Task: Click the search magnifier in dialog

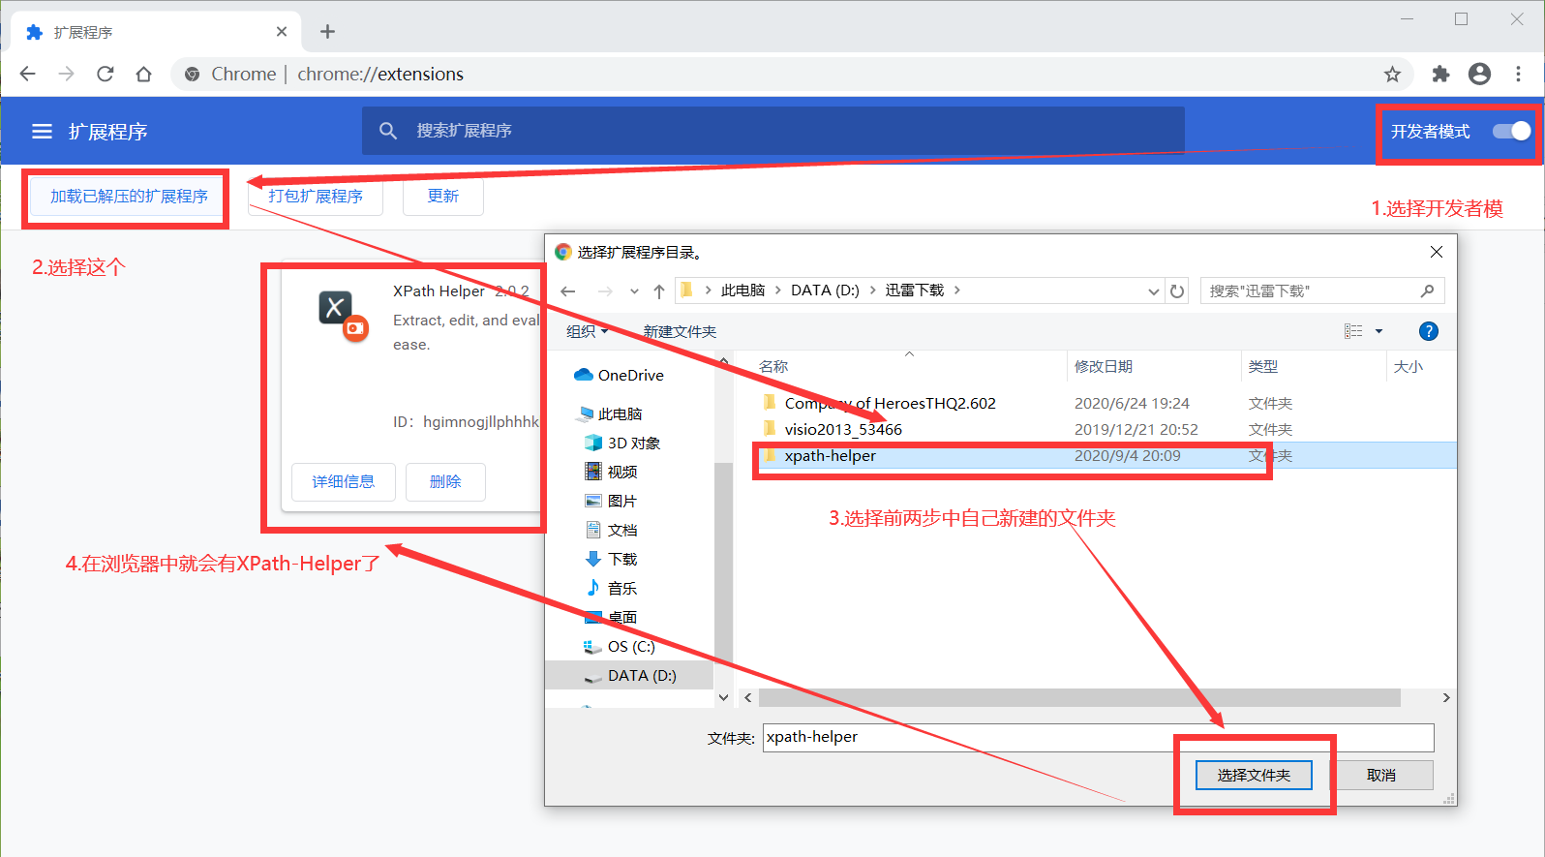Action: click(x=1427, y=291)
